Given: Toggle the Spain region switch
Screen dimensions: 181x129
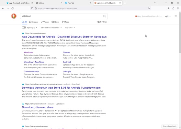Looking at the screenshot, I should (24, 28).
